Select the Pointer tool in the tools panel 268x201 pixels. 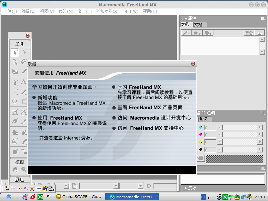coord(15,52)
